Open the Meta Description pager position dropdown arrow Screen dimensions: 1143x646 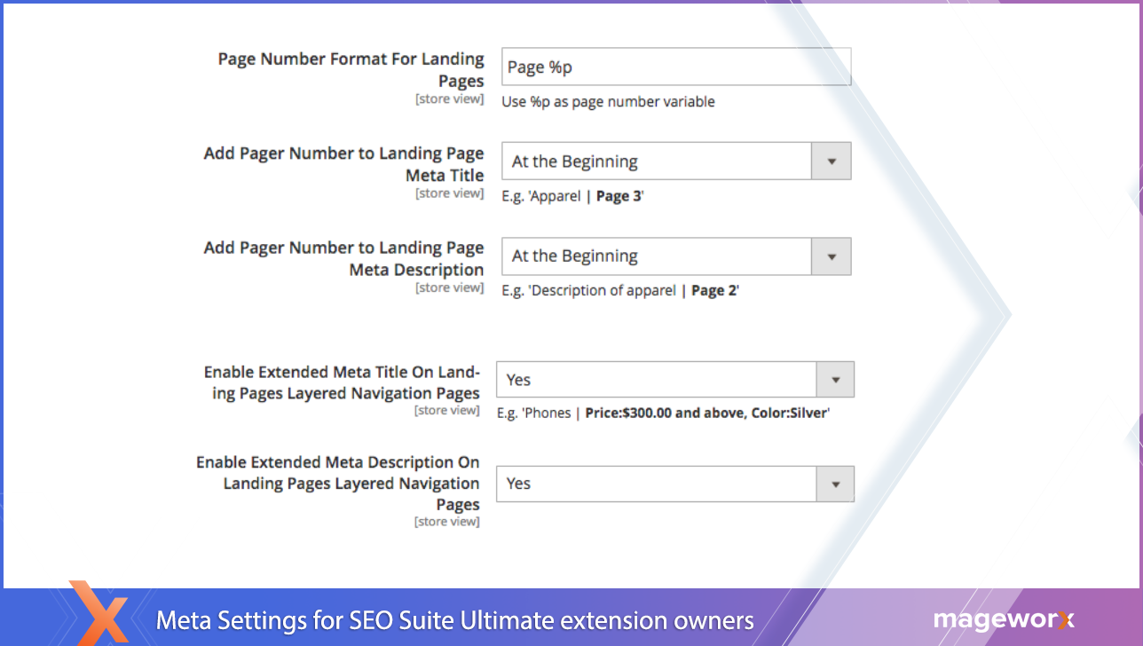tap(832, 256)
